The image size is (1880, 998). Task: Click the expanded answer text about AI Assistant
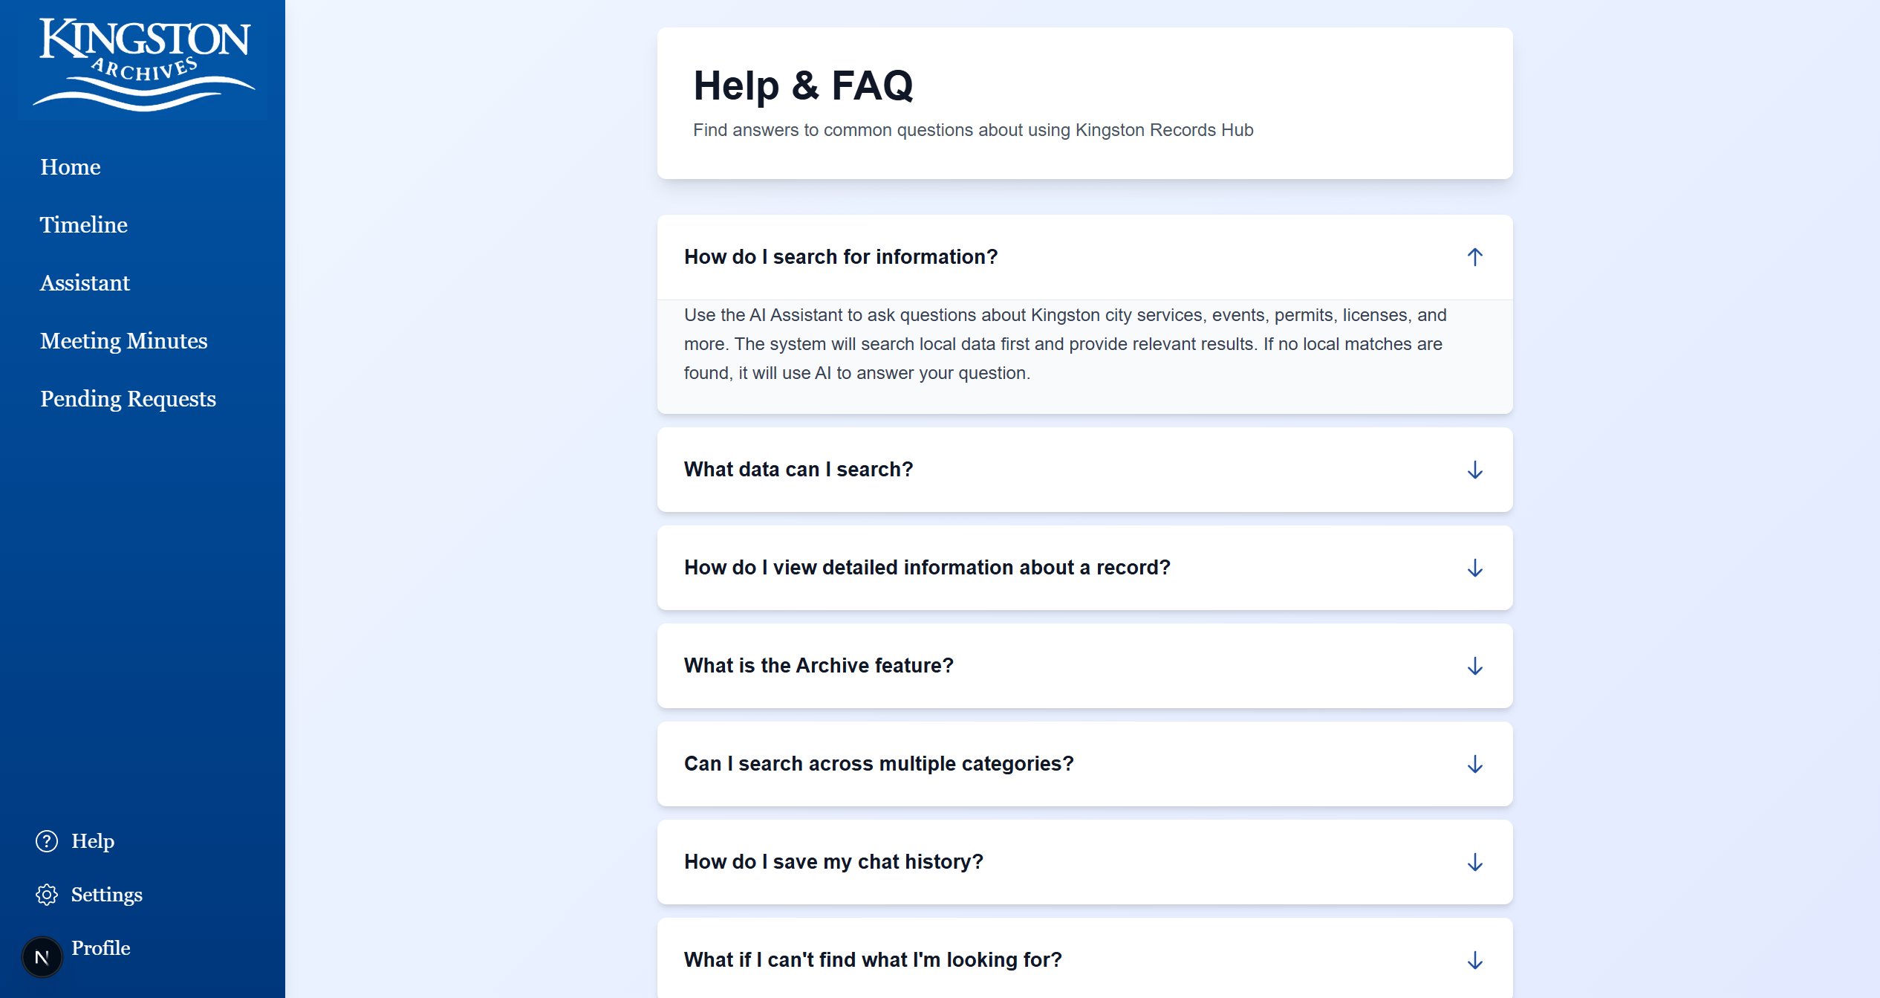(1065, 344)
